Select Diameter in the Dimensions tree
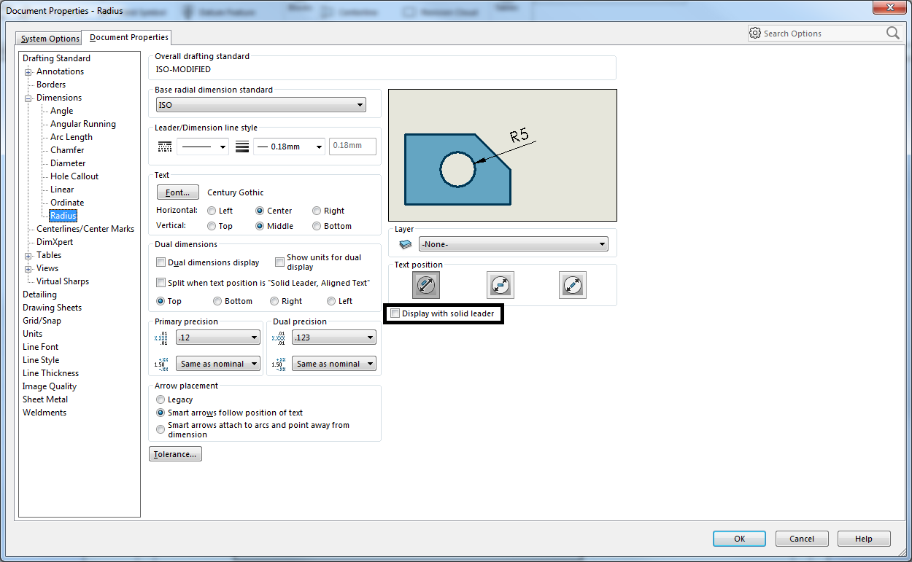This screenshot has height=562, width=912. point(68,163)
